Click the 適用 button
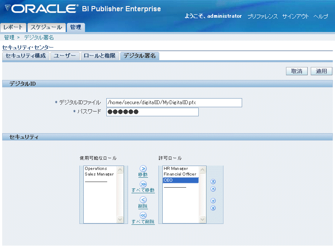This screenshot has width=335, height=246. point(321,71)
